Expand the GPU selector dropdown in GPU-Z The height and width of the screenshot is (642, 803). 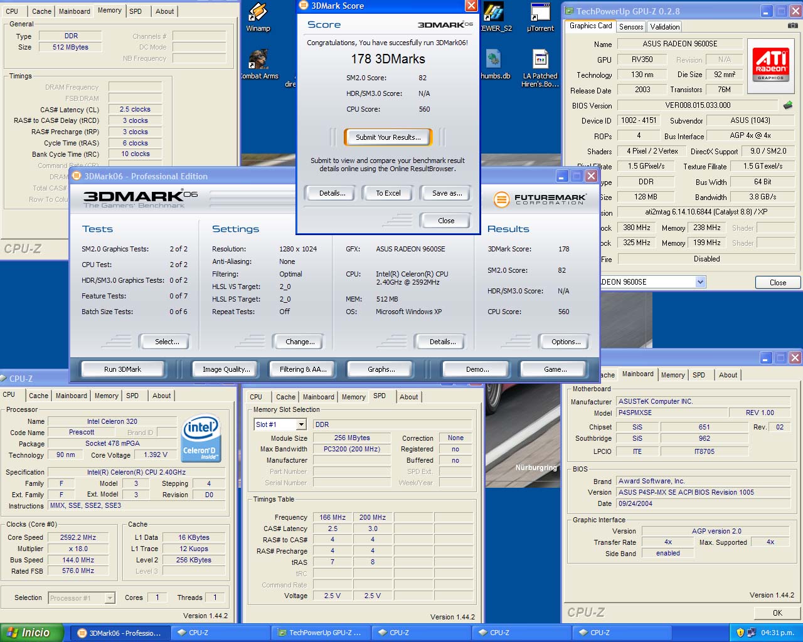coord(700,282)
